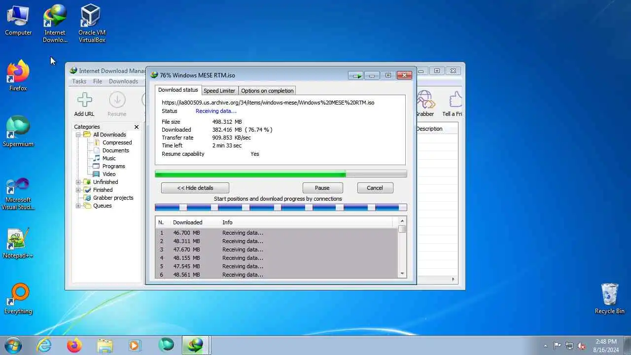Click the green download progress bar
The height and width of the screenshot is (355, 631).
[280, 174]
